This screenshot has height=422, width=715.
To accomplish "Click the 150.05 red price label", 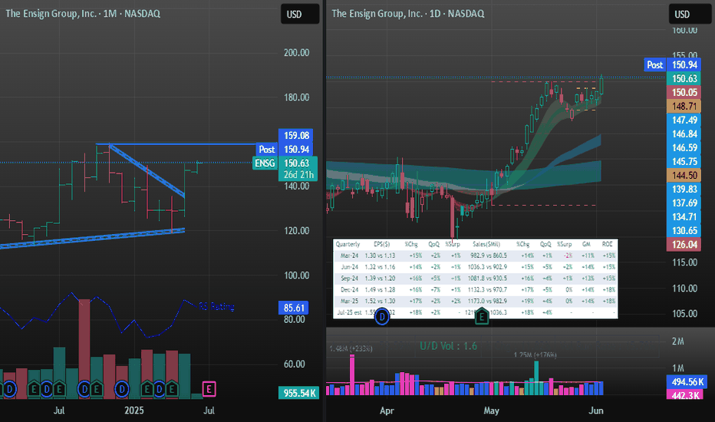I will 684,93.
